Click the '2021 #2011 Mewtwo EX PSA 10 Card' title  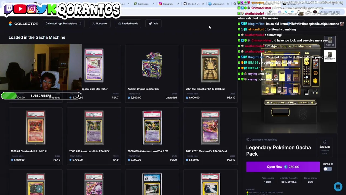click(x=206, y=151)
